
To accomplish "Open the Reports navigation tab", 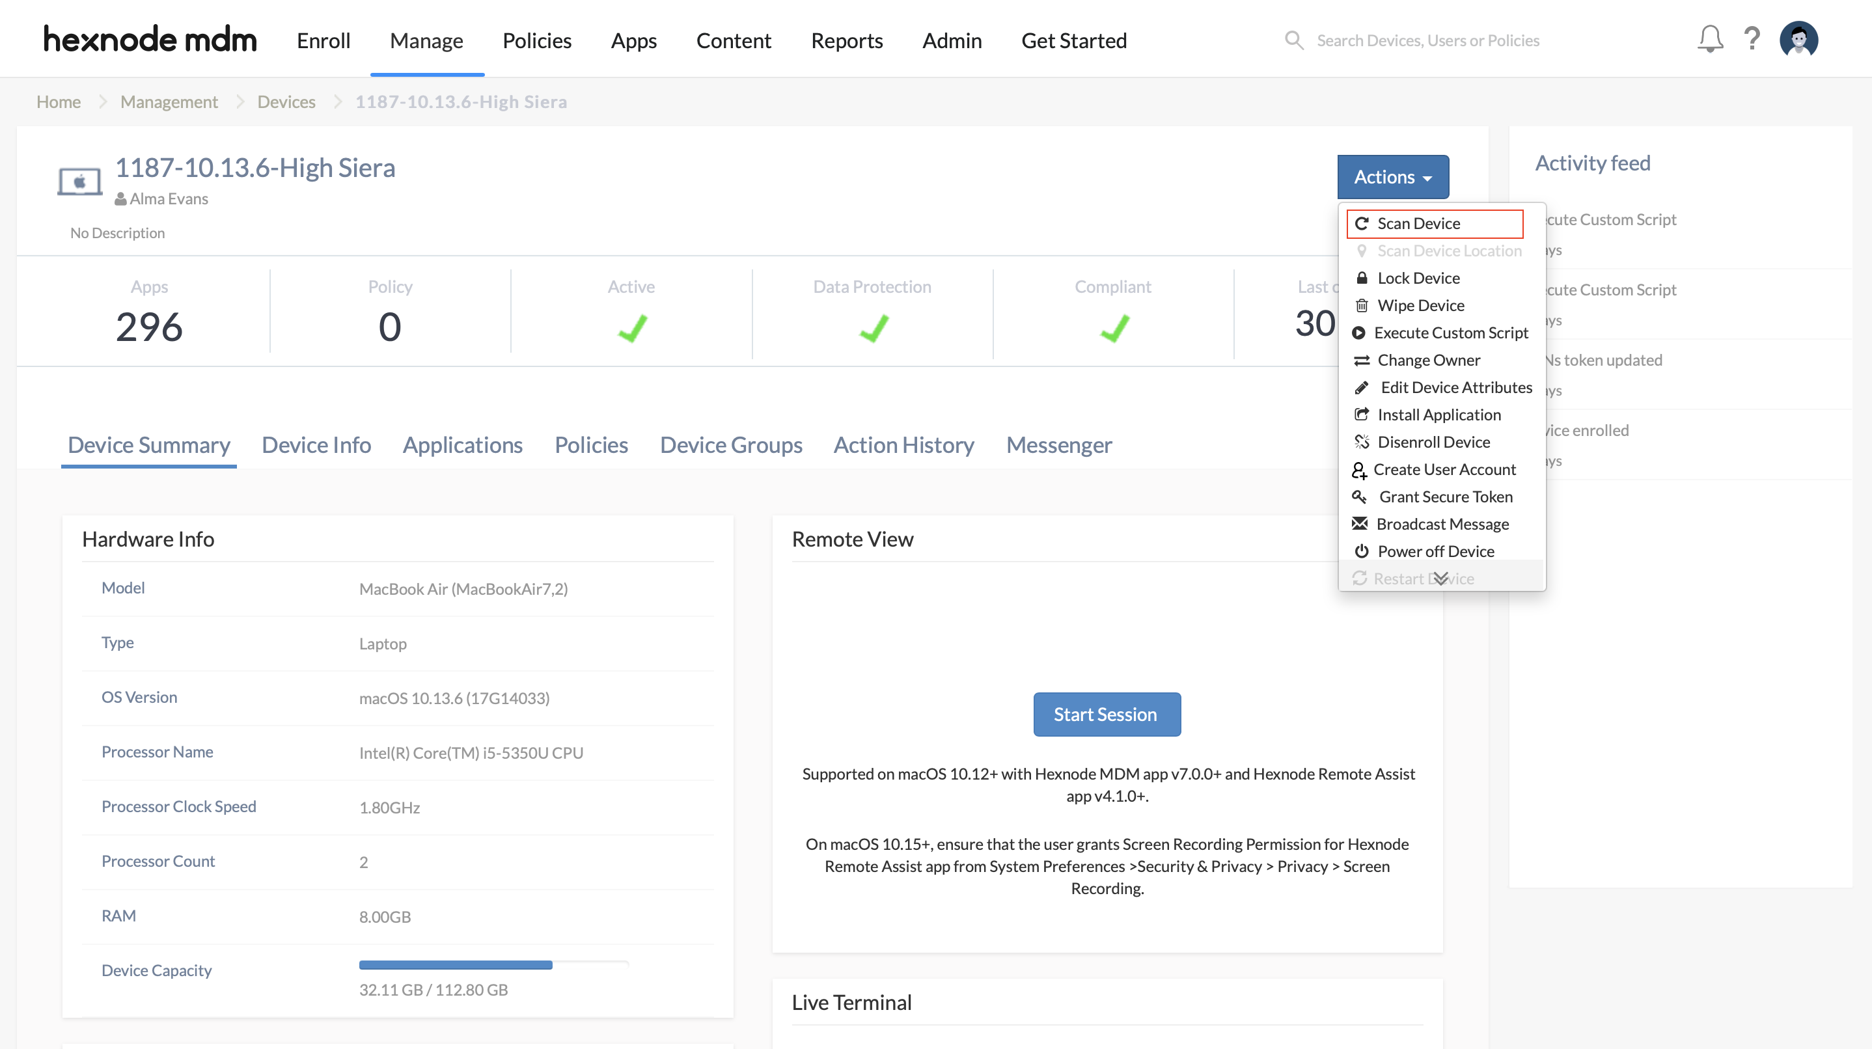I will tap(847, 41).
